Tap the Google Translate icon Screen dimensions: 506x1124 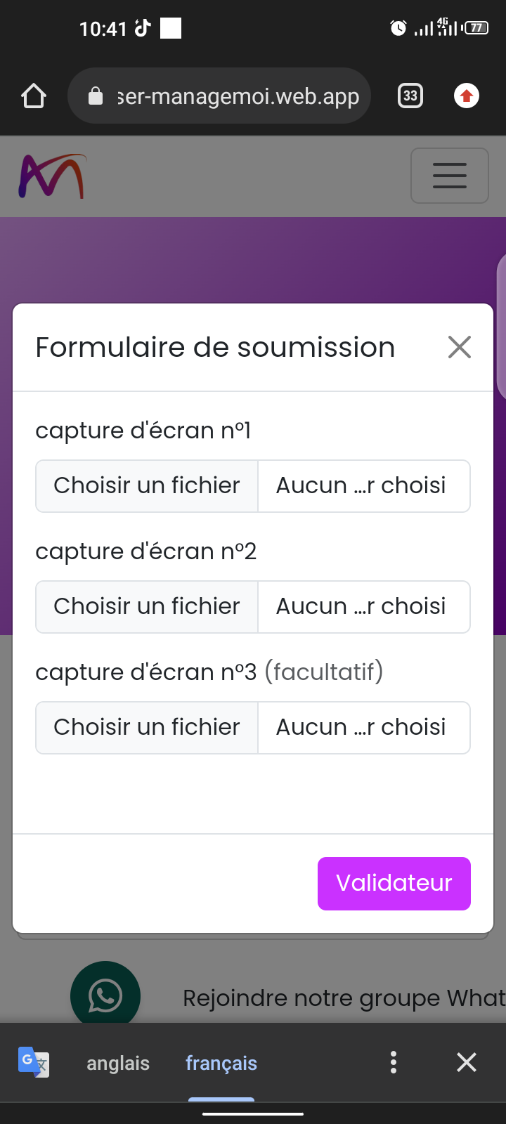33,1062
